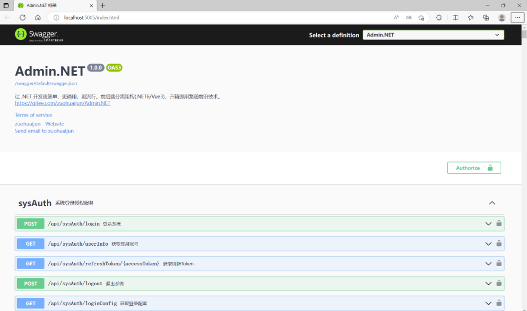Open the Terms of service link

[33, 115]
